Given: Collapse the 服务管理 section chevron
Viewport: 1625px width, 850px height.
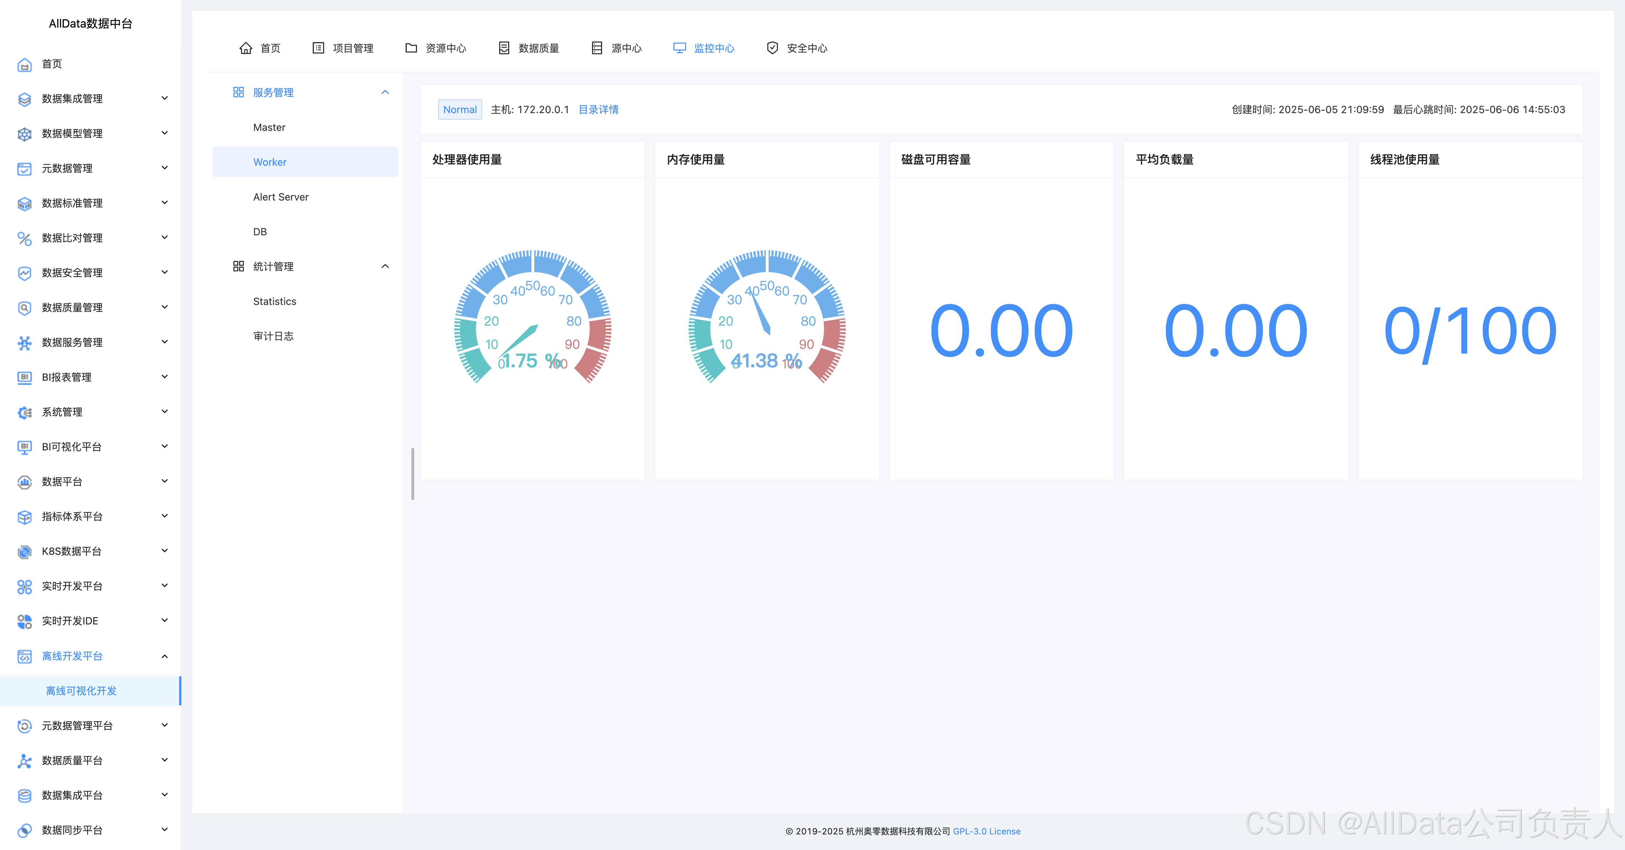Looking at the screenshot, I should pyautogui.click(x=386, y=92).
